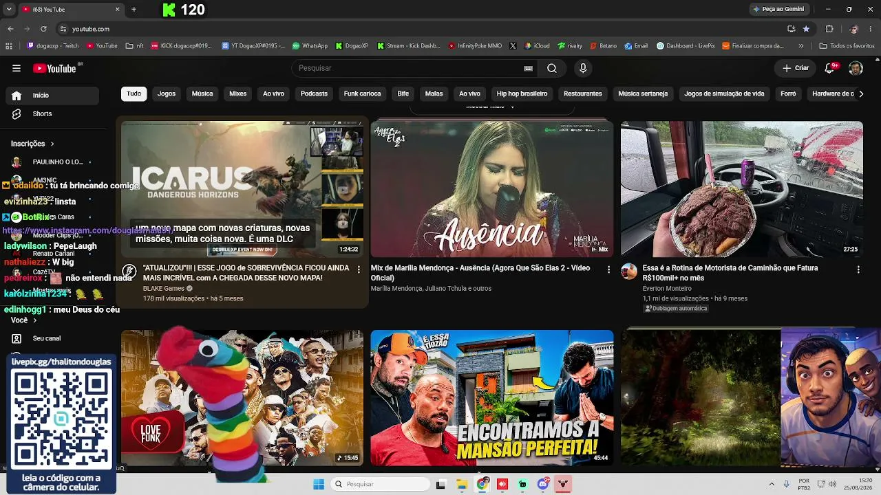
Task: Open the Dashboard - LivePix bookmark
Action: (x=686, y=46)
